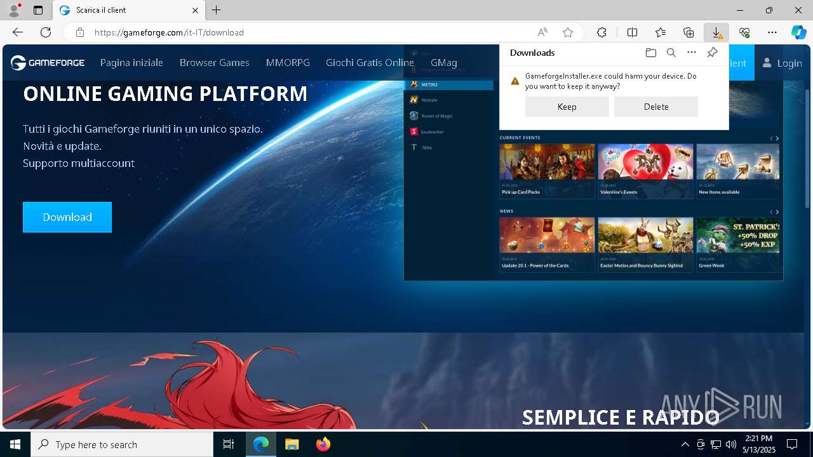Viewport: 813px width, 457px height.
Task: Open Update 20.1 Power of the Cards news
Action: pos(547,244)
